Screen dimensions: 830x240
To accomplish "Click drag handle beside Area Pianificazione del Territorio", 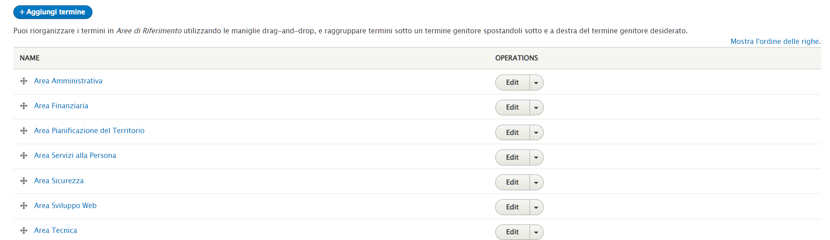I will [x=24, y=131].
